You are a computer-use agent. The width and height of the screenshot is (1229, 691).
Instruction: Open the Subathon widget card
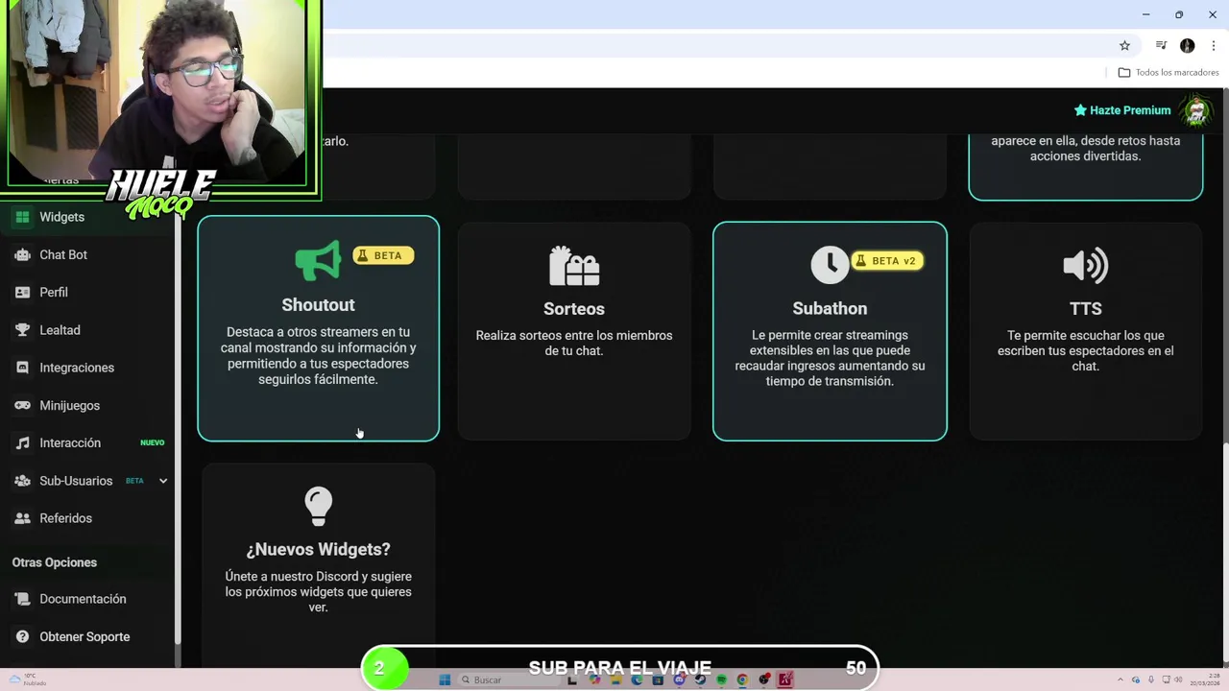[830, 331]
